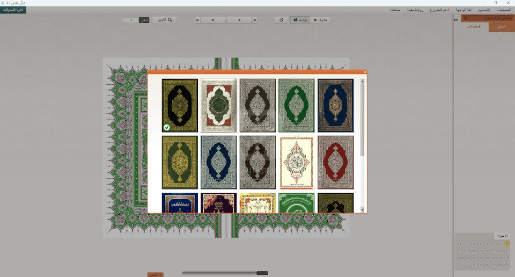Screen dimensions: 515x277
Task: Close the cover selection dialog
Action: pos(365,72)
